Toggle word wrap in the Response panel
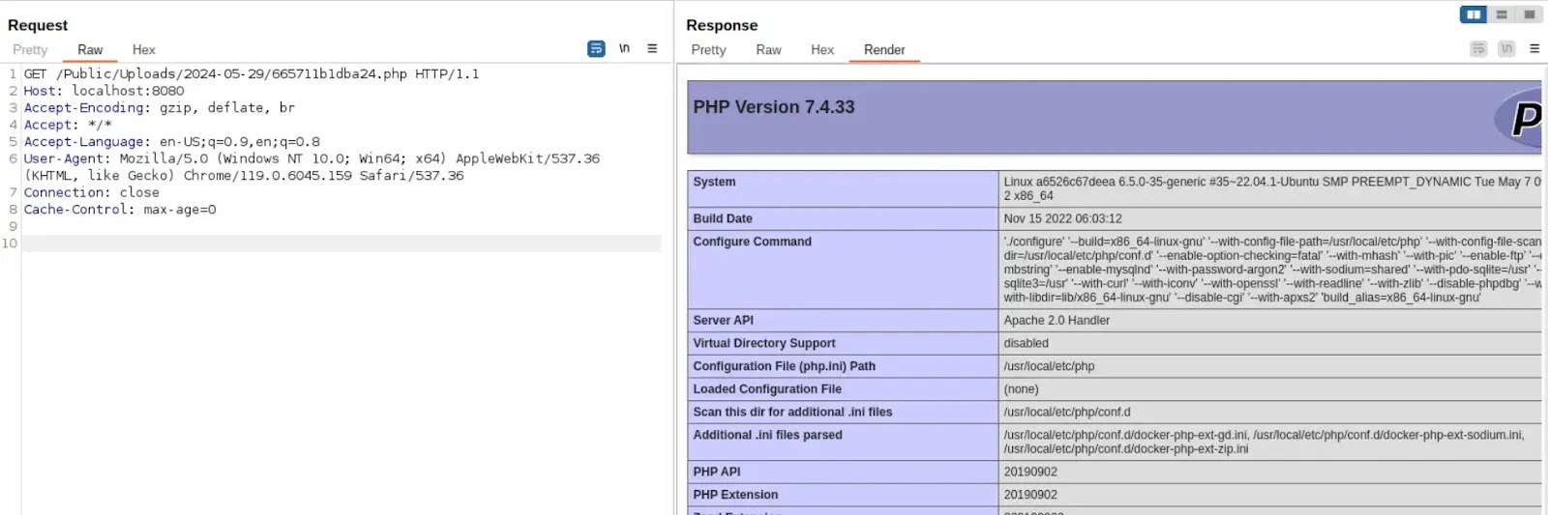Image resolution: width=1548 pixels, height=515 pixels. coord(1477,48)
